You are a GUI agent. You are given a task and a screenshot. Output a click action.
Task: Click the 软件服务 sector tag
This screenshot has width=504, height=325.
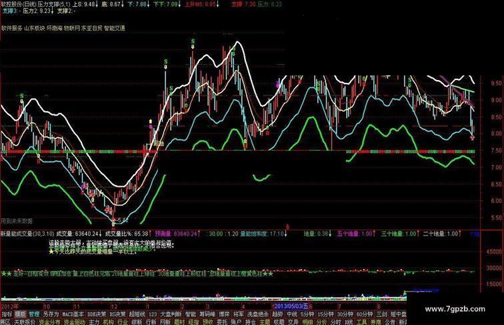tap(11, 28)
